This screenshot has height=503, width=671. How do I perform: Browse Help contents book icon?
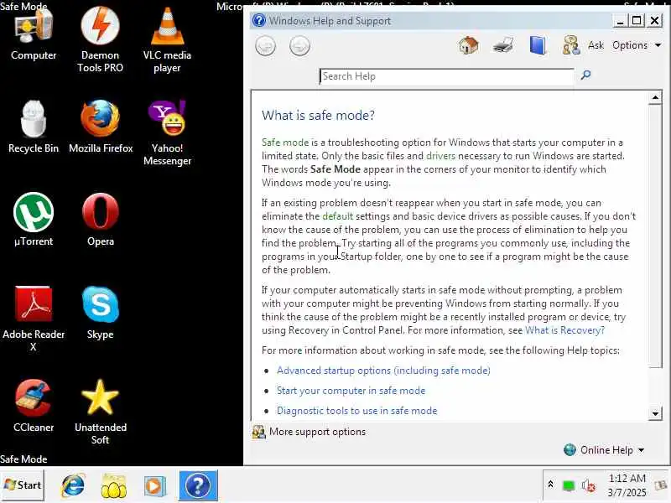coord(537,45)
